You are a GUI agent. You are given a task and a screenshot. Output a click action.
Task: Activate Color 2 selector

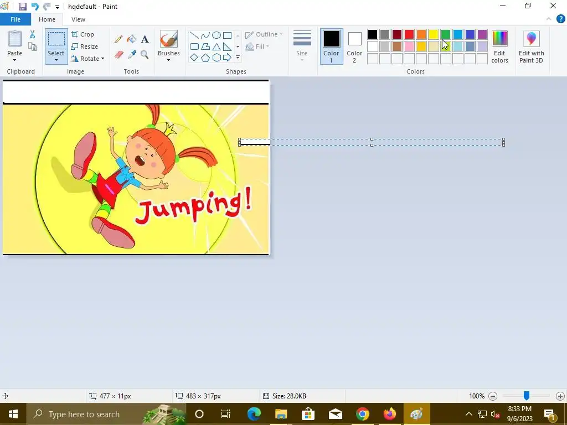[354, 46]
